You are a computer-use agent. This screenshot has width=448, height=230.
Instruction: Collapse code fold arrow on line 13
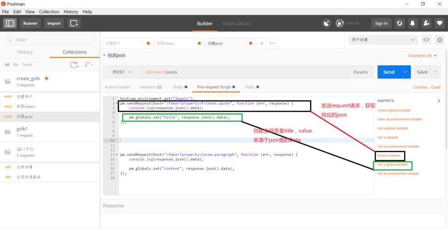click(x=117, y=154)
